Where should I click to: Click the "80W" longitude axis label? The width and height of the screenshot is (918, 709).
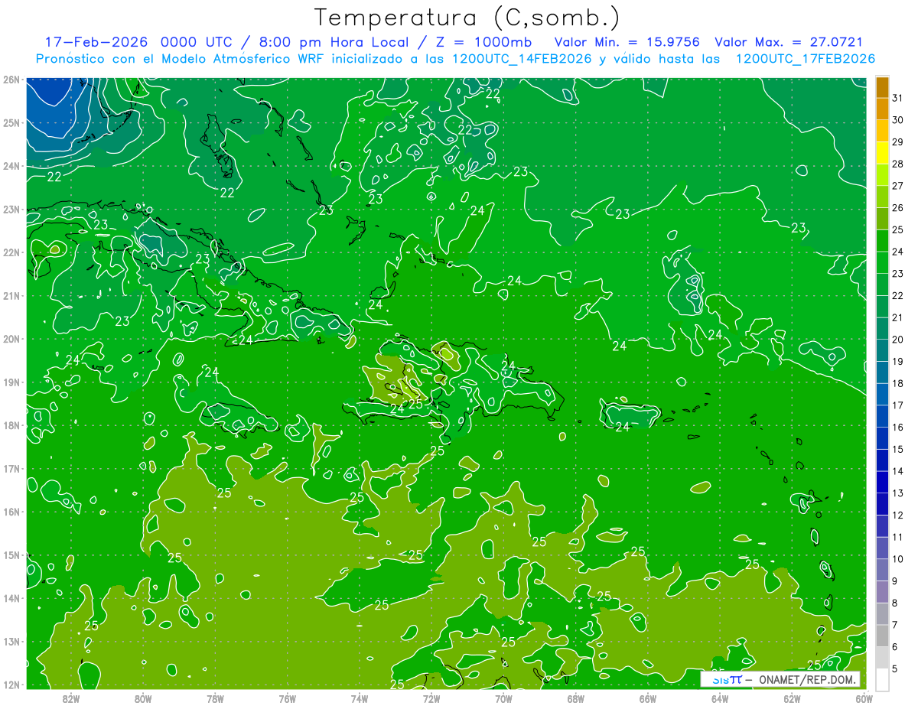(143, 698)
